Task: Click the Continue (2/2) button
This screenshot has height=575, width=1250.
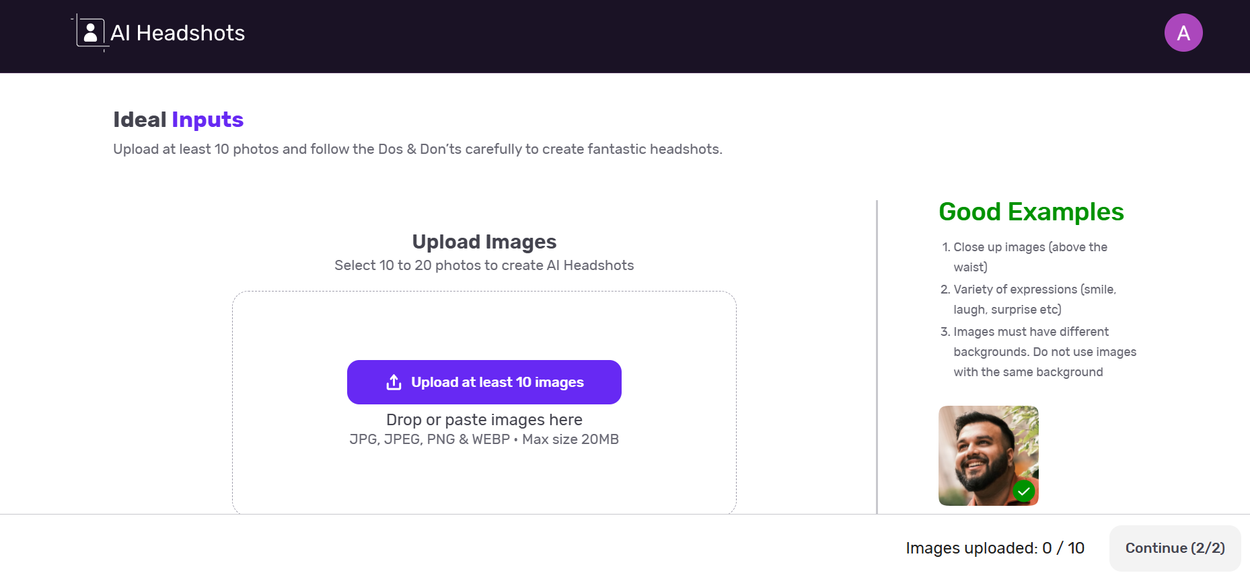Action: [1175, 548]
